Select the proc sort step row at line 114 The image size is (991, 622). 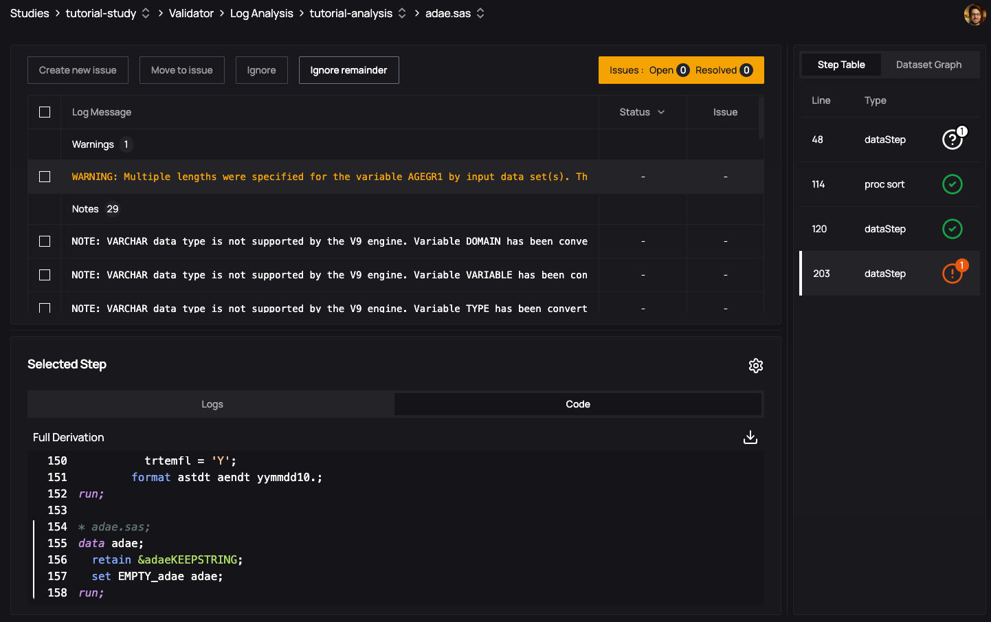pos(880,184)
